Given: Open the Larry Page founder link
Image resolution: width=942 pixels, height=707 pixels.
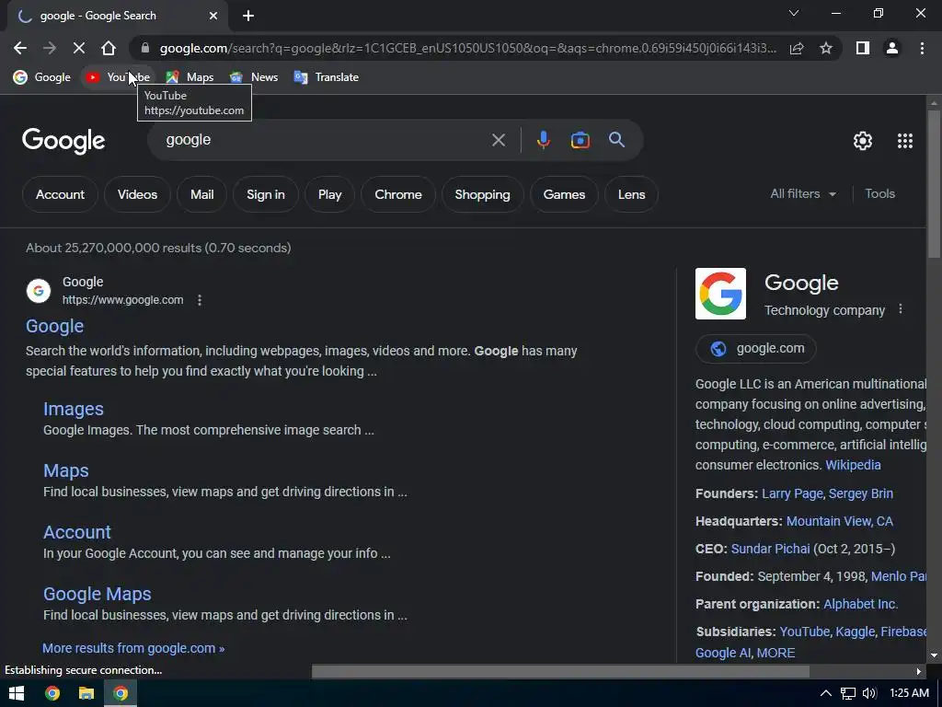Looking at the screenshot, I should (x=792, y=493).
